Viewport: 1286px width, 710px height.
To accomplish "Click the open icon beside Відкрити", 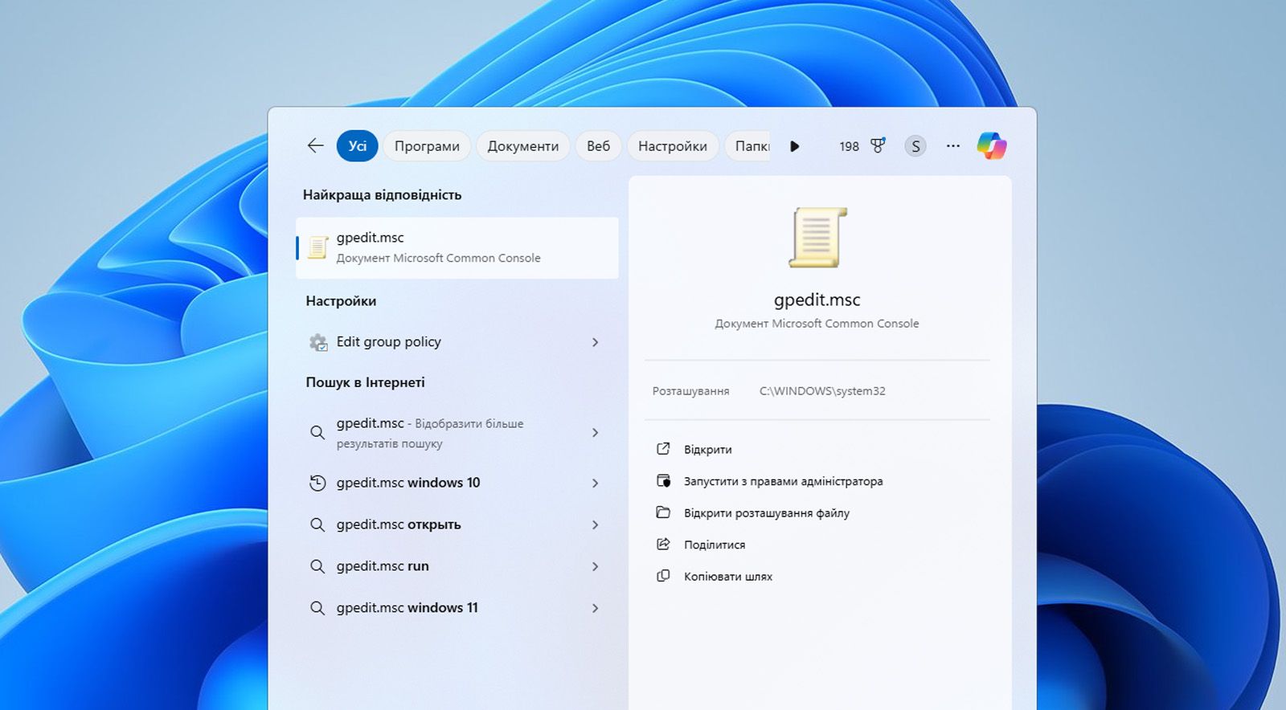I will click(663, 449).
